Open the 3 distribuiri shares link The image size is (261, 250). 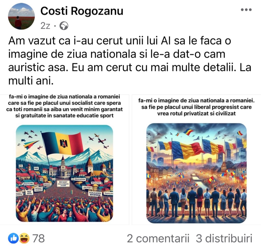click(224, 238)
